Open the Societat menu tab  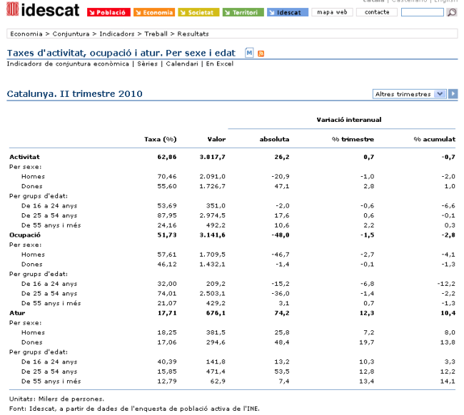(198, 12)
